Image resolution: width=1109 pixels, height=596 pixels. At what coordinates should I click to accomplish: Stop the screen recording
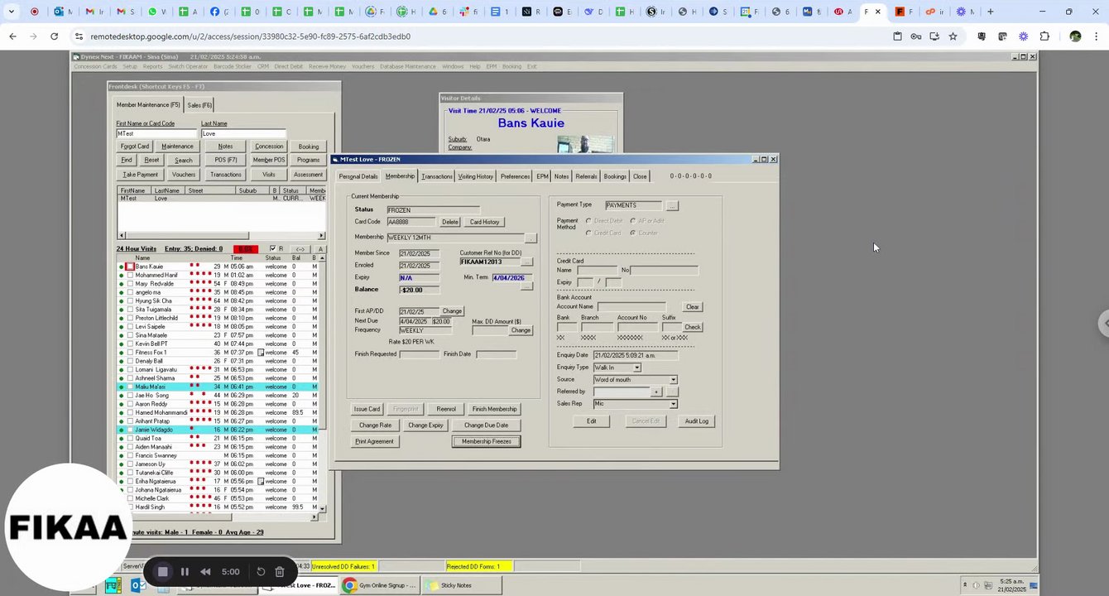(x=163, y=571)
